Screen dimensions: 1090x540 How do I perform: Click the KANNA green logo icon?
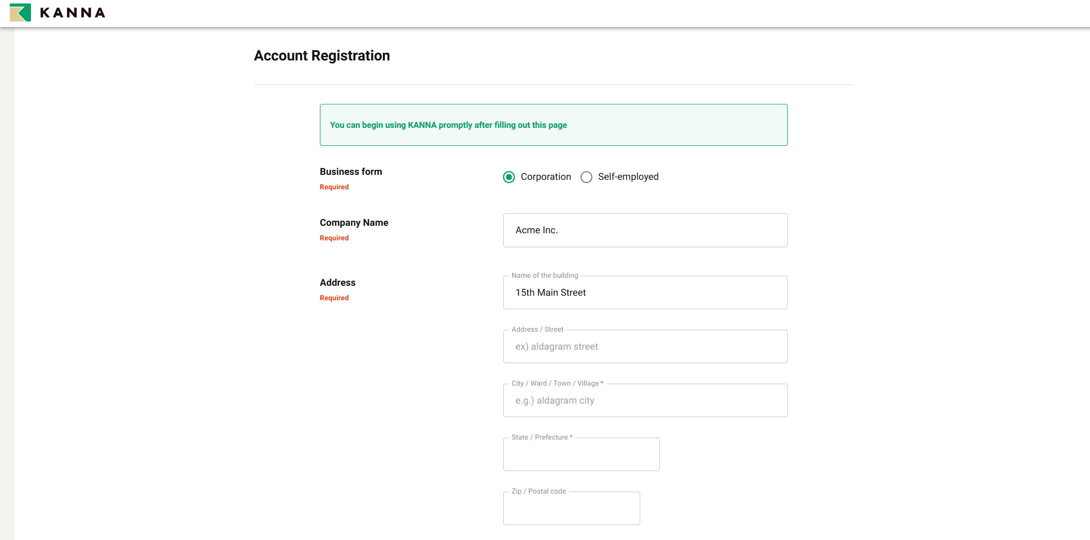[20, 12]
